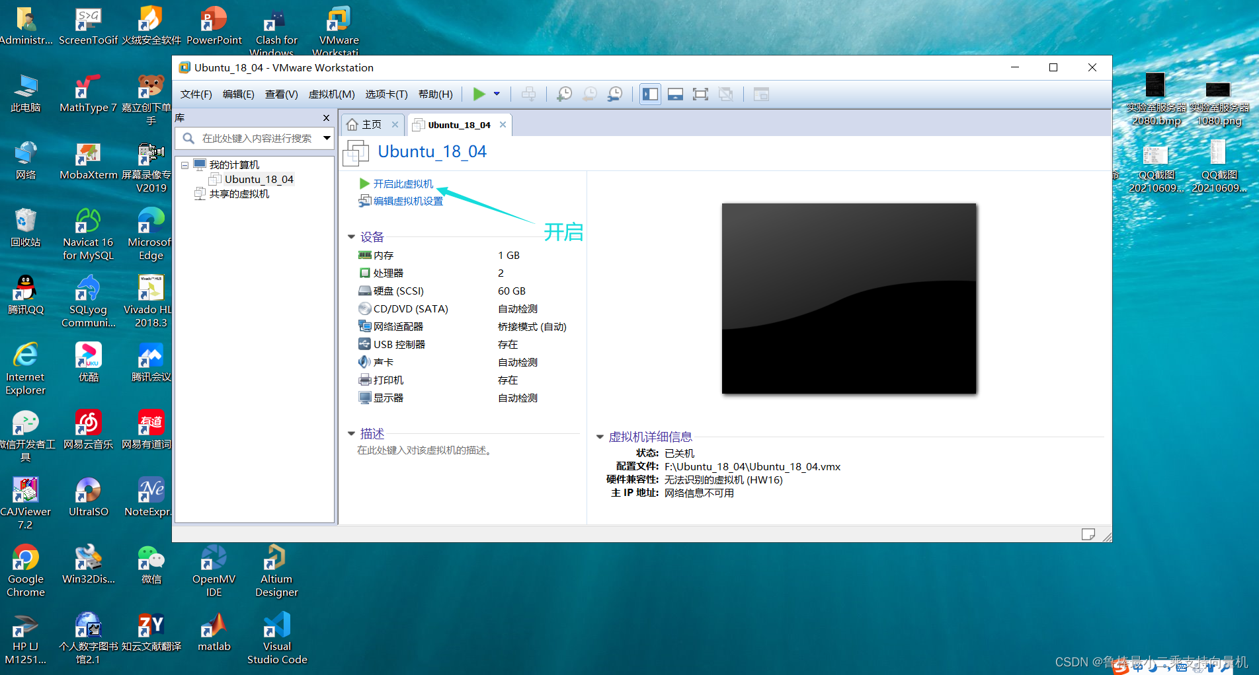The width and height of the screenshot is (1259, 675).
Task: Open the power options dropdown arrow
Action: [497, 94]
